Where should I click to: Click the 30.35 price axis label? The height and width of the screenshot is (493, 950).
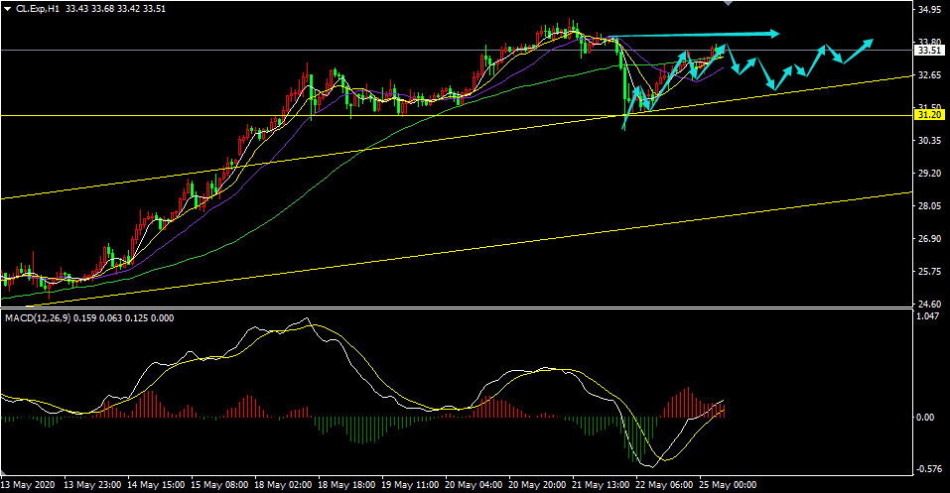(929, 141)
